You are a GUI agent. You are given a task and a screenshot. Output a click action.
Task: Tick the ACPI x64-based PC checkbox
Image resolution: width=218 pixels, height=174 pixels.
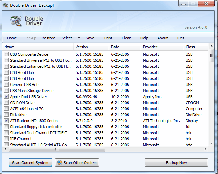pos(6,109)
